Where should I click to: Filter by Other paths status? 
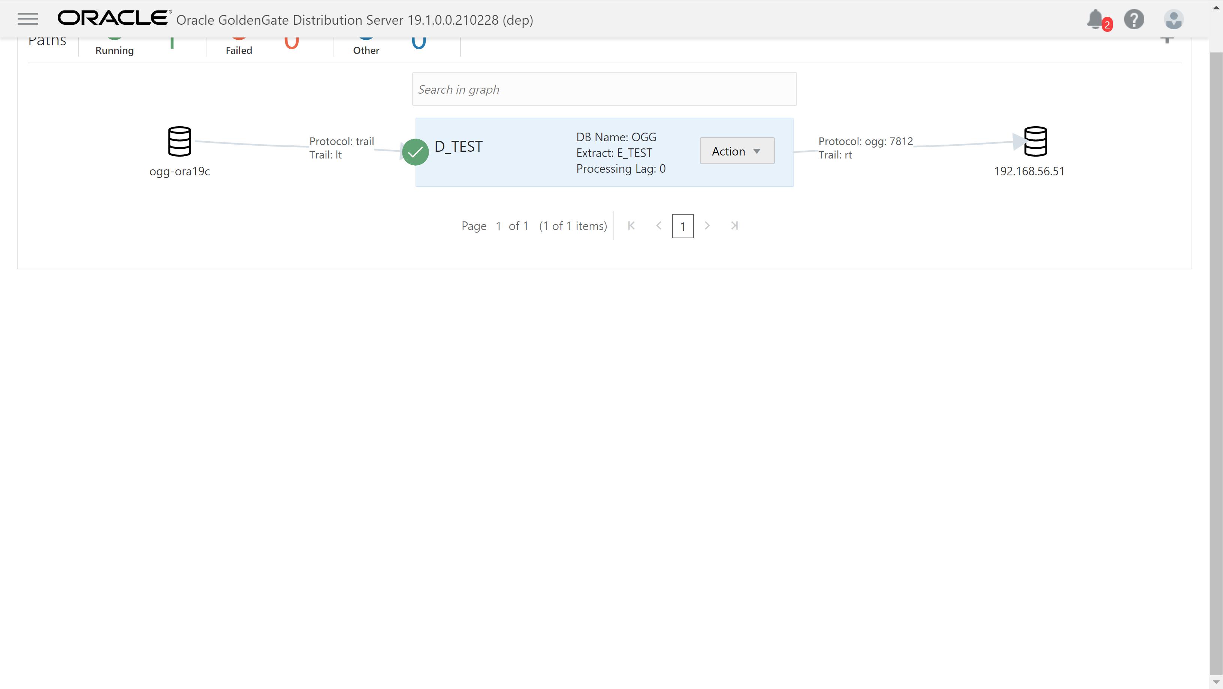[366, 50]
